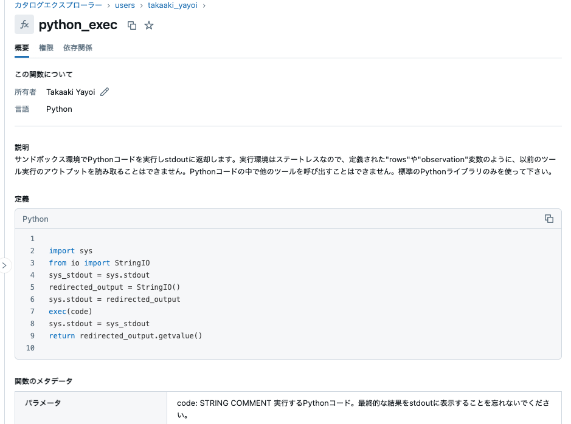Click the fx function icon beside python_exec
Screen dimensions: 571x424
(x=24, y=25)
